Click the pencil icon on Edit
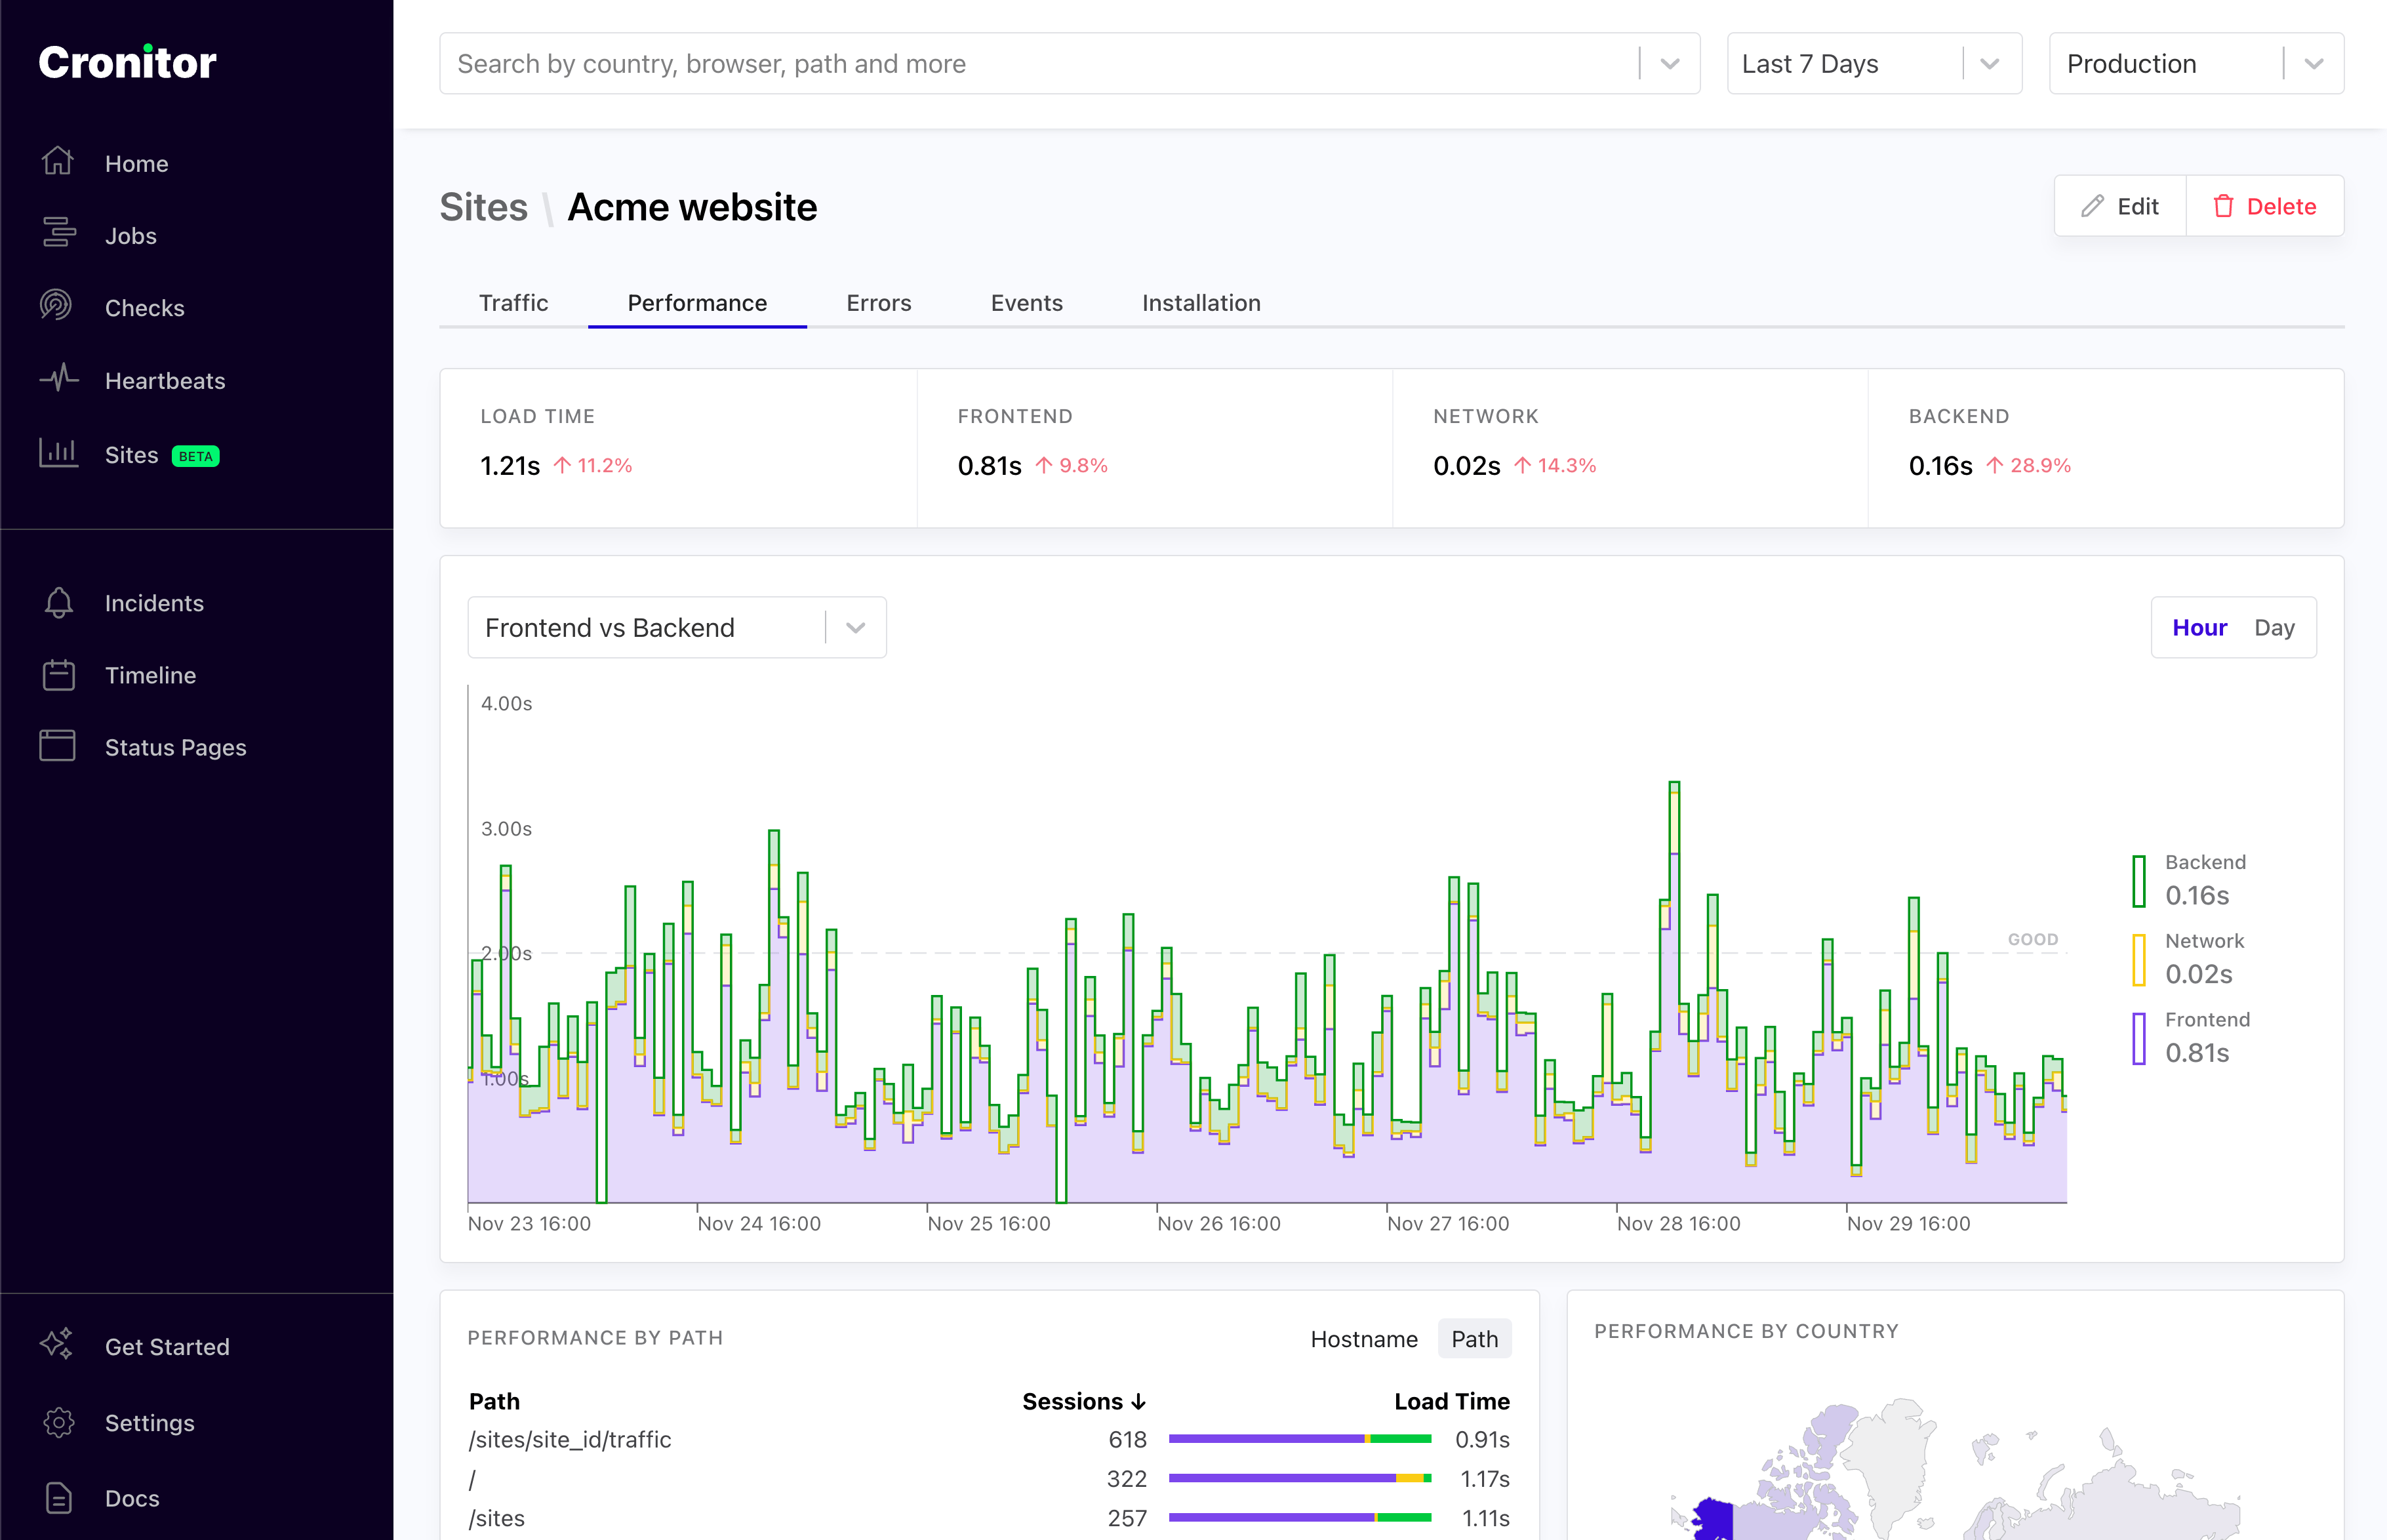The image size is (2387, 1540). [2091, 206]
